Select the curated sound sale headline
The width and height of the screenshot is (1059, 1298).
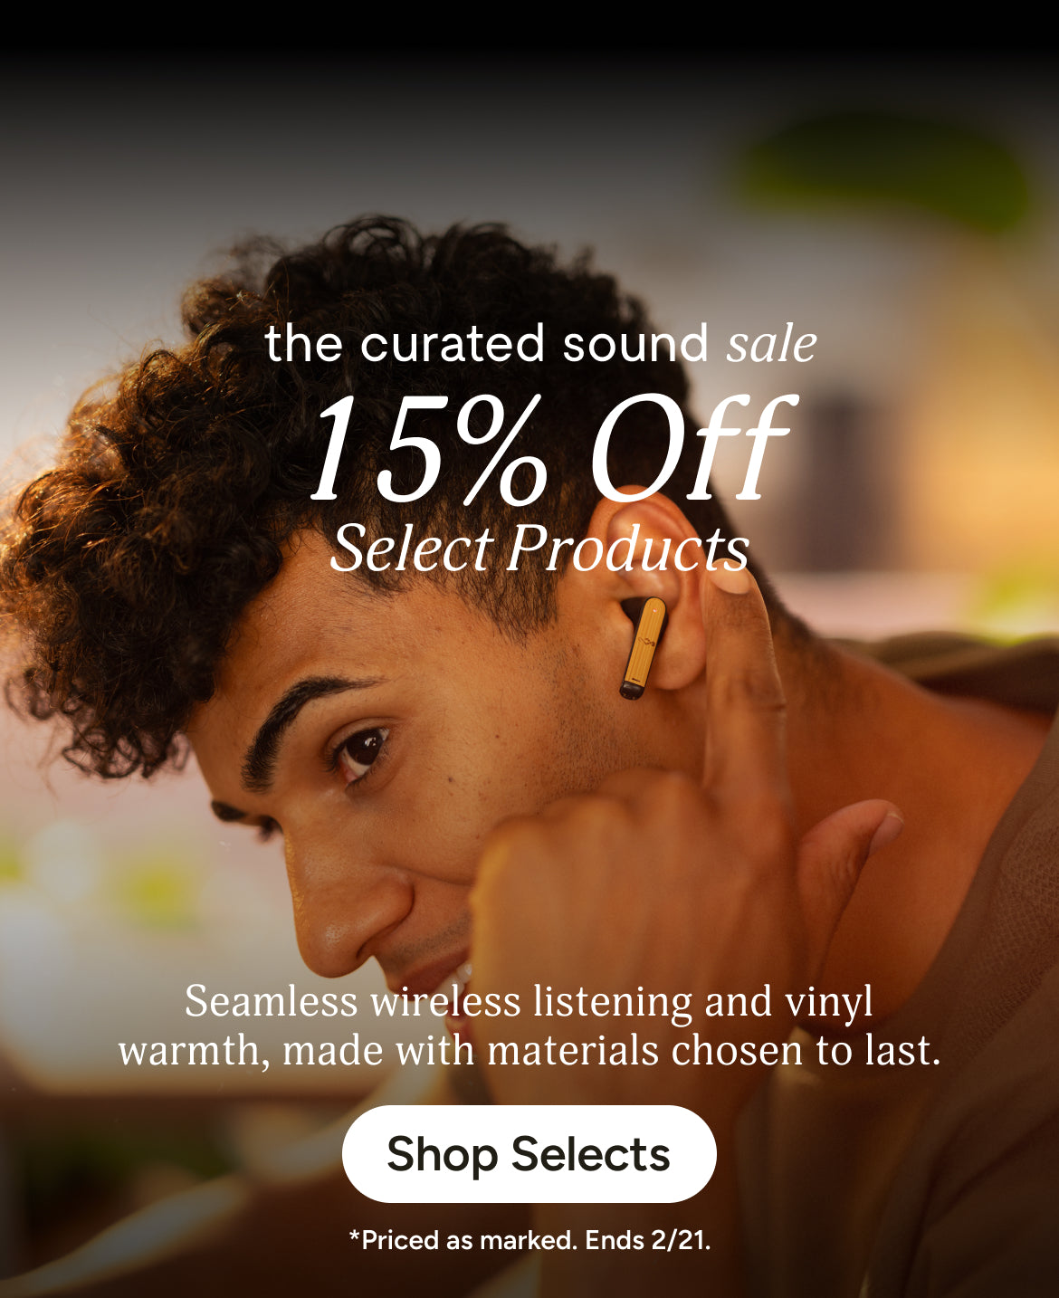click(x=541, y=344)
